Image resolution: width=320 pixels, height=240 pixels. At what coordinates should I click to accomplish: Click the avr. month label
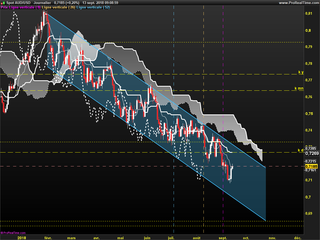click(97, 238)
